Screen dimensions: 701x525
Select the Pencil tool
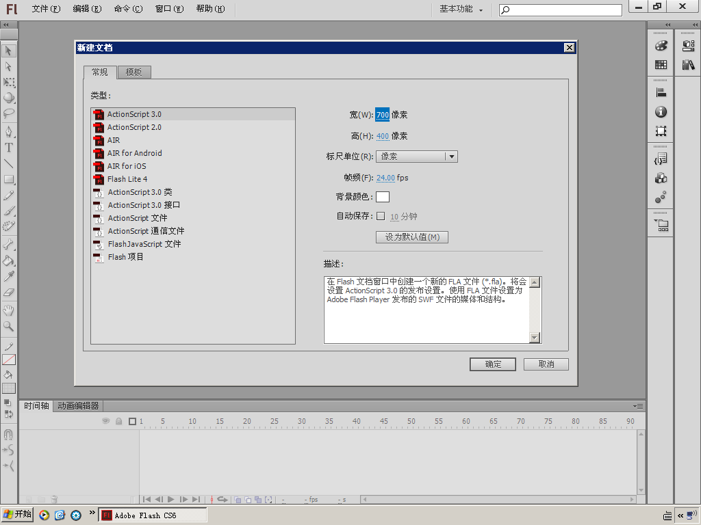8,196
